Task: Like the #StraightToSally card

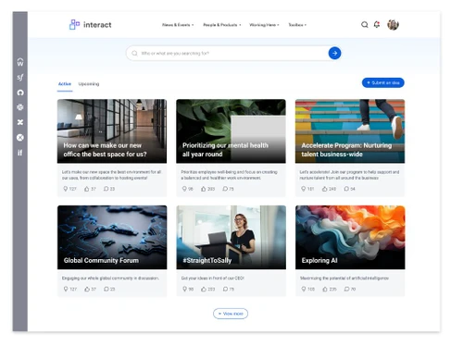Action: (204, 289)
